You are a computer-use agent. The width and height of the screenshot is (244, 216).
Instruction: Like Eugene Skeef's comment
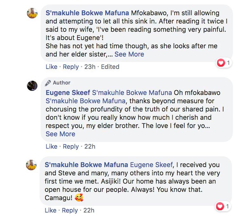coord(51,147)
